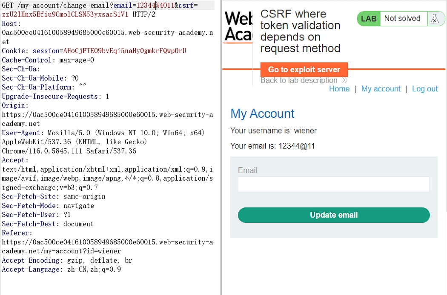Click the Log out link
Screen dimensions: 447x295
[424, 89]
